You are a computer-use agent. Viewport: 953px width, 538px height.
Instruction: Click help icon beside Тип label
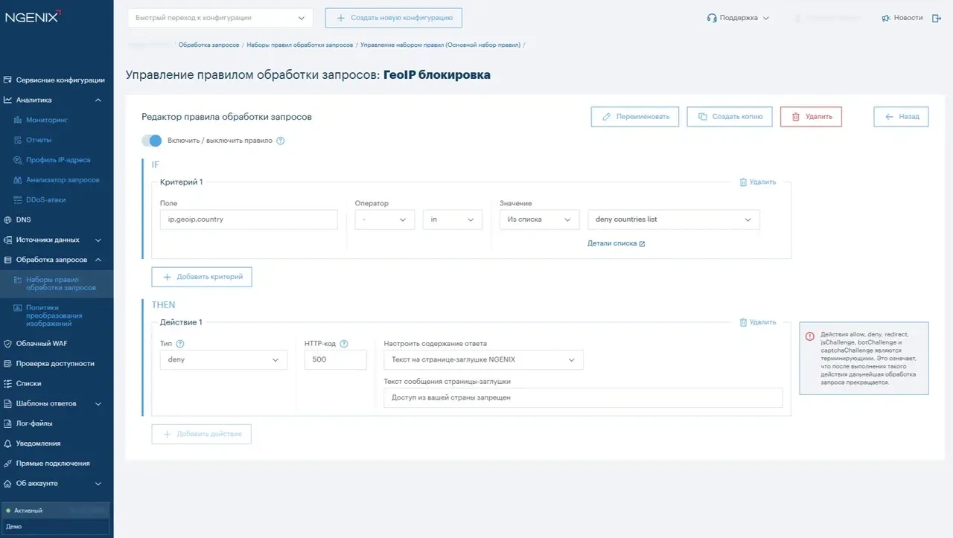tap(180, 344)
